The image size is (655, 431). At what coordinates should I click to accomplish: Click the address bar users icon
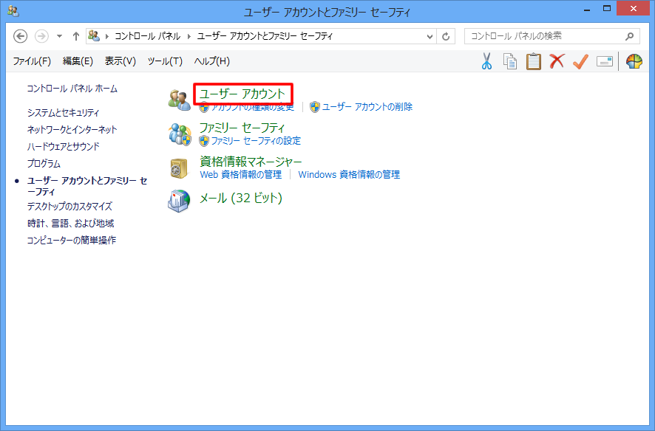(x=94, y=36)
